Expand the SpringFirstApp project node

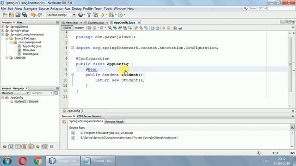[3, 30]
